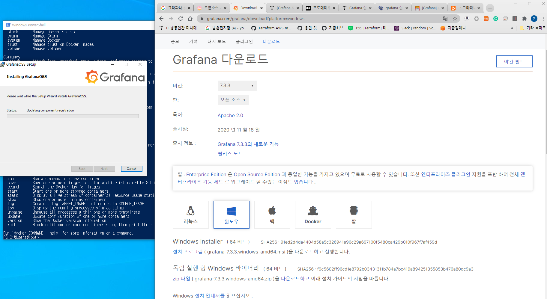Switch to the 프로메테우스 browser tab
The height and width of the screenshot is (299, 547).
click(x=320, y=8)
